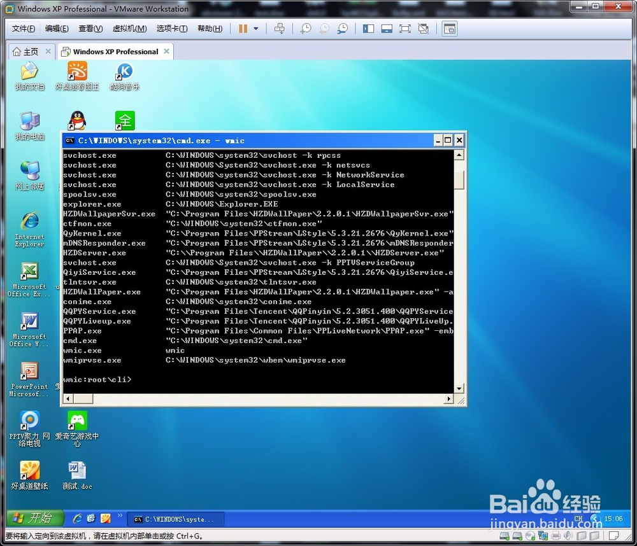Screen dimensions: 637x546
Task: Open Microsoft Office Word shortcut
Action: point(29,330)
